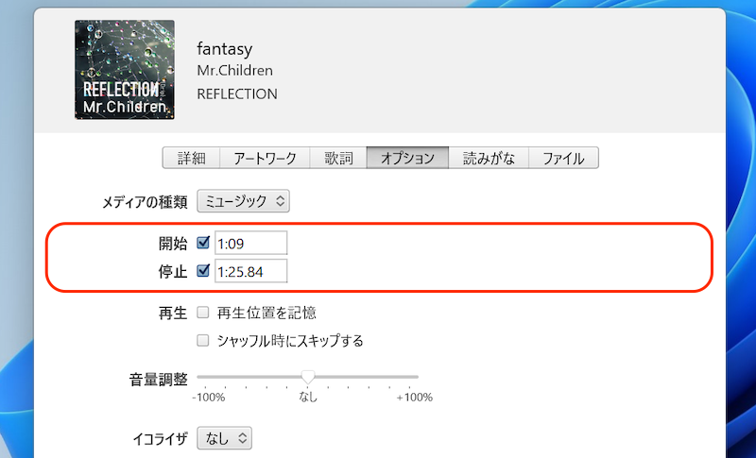Open the アートワーク tab
The width and height of the screenshot is (756, 458).
coord(265,158)
